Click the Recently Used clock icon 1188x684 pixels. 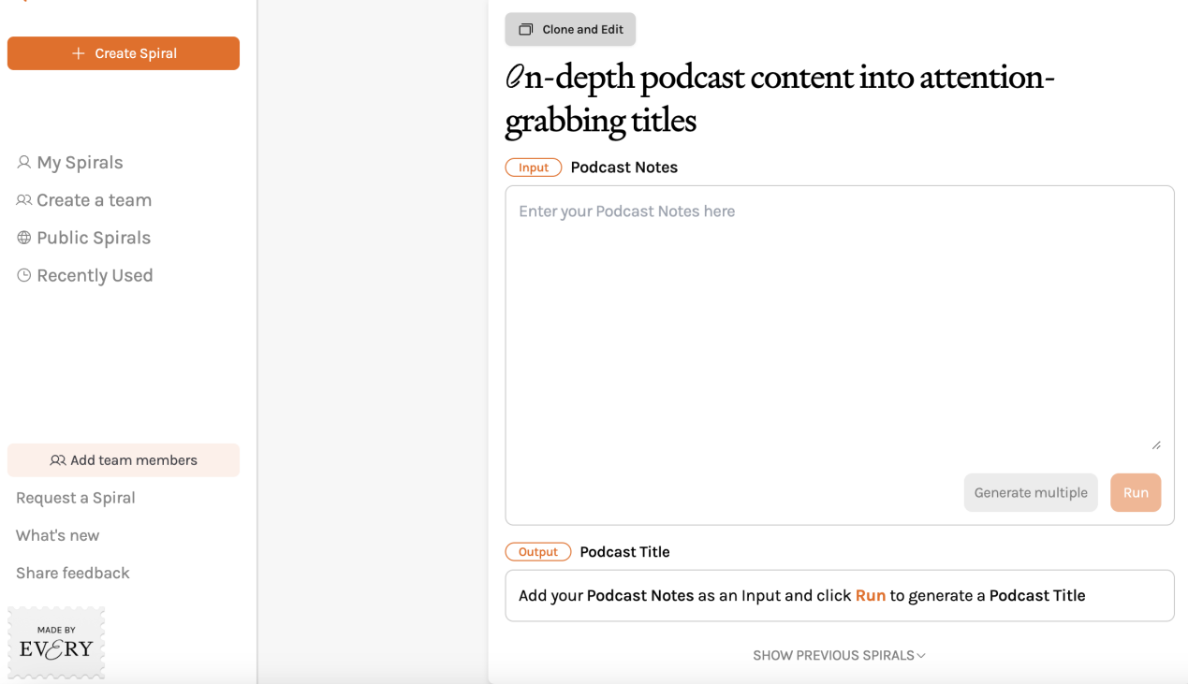point(24,276)
